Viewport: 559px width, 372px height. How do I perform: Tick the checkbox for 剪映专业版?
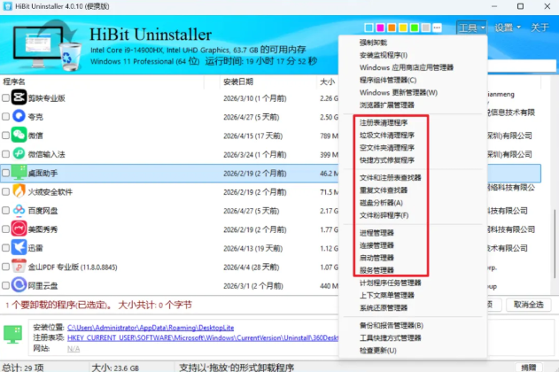(5, 97)
